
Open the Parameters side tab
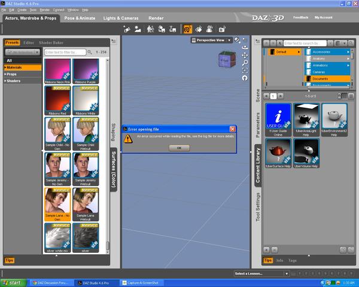click(x=258, y=125)
